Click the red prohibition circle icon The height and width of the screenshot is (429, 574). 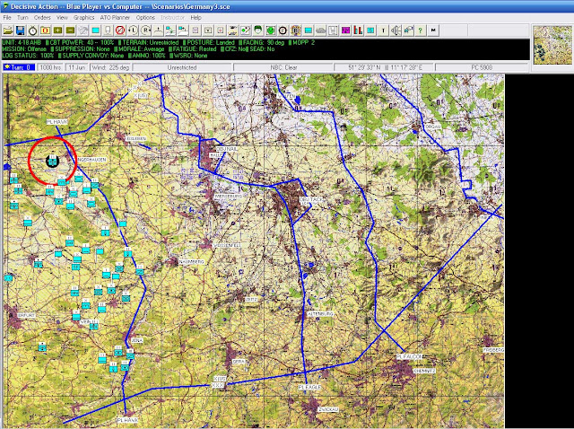[120, 31]
